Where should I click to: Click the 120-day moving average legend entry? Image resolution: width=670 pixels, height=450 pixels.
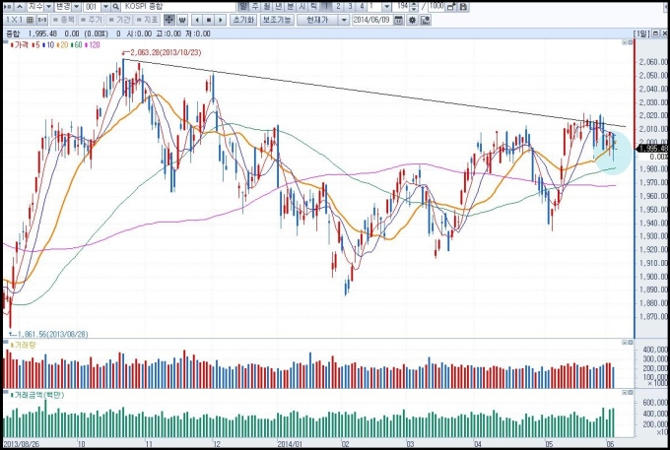pos(93,45)
